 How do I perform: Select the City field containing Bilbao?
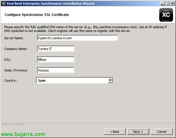coord(55,59)
